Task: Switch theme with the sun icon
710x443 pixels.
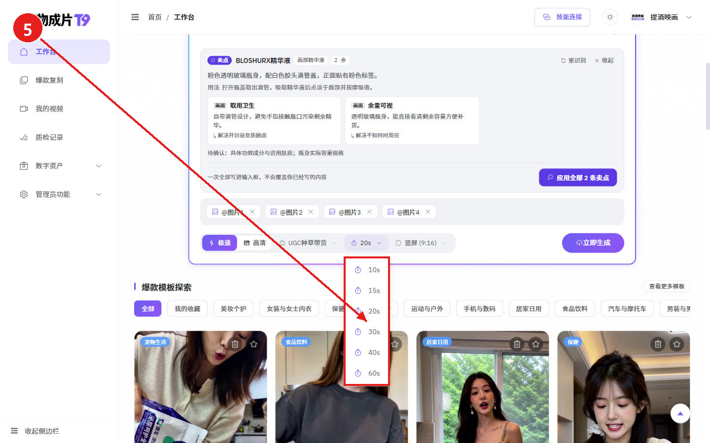Action: 610,17
